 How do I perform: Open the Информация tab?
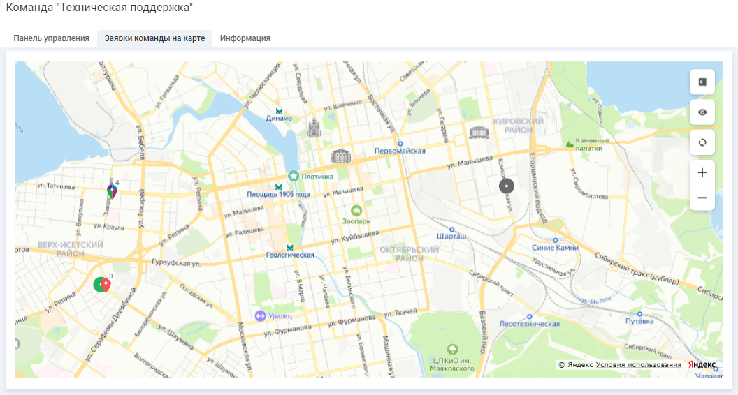[245, 38]
